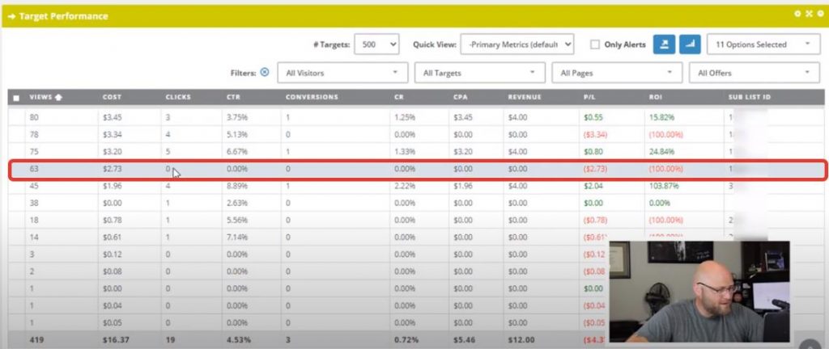Sort by the ROI column header
This screenshot has width=829, height=349.
click(x=656, y=98)
